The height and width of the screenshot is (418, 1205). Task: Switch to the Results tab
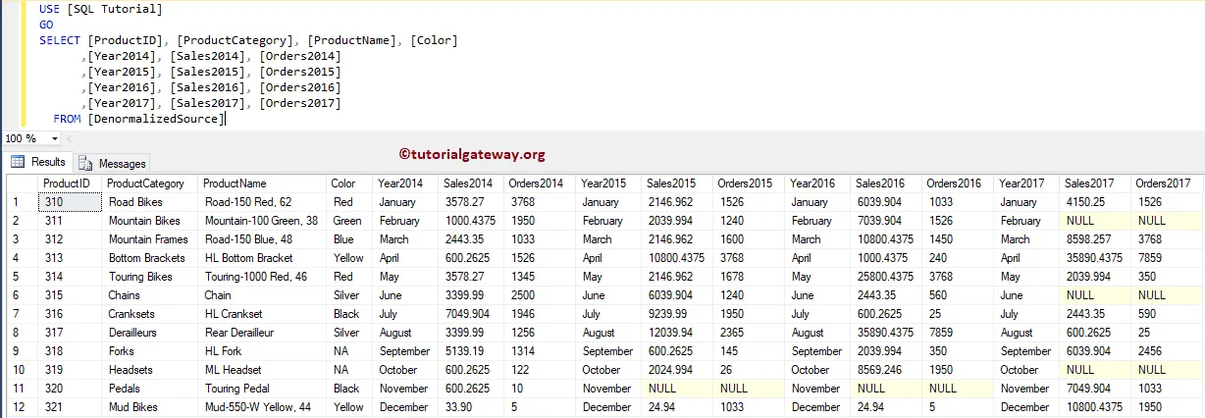[37, 162]
